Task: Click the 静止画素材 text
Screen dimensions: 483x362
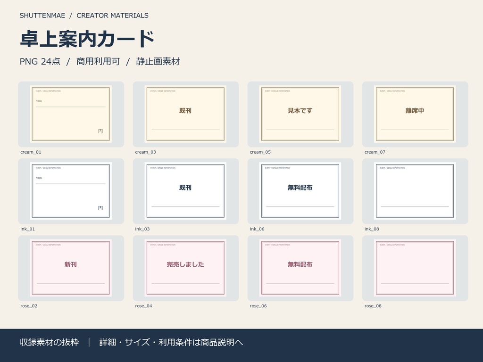Action: pos(158,62)
